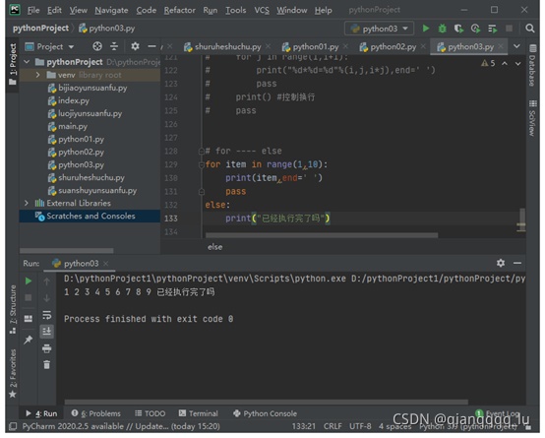Expand the External Libraries node

click(27, 203)
